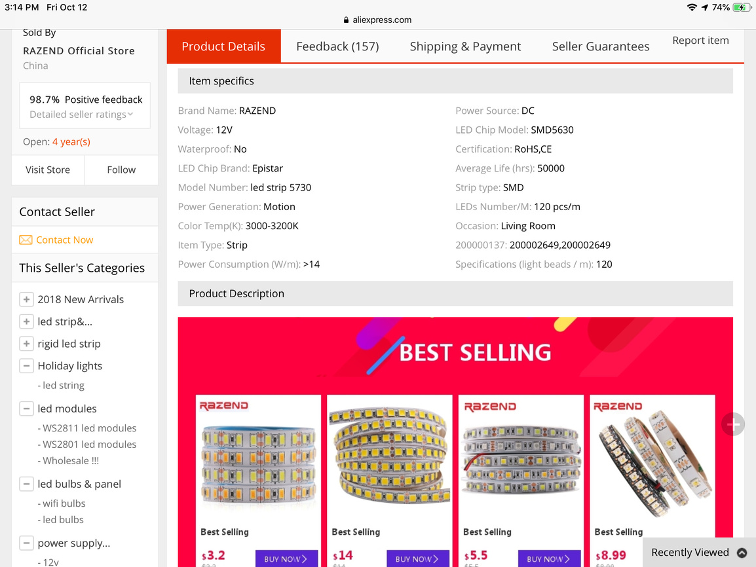Open Detailed seller ratings dropdown
Viewport: 756px width, 567px height.
point(81,115)
